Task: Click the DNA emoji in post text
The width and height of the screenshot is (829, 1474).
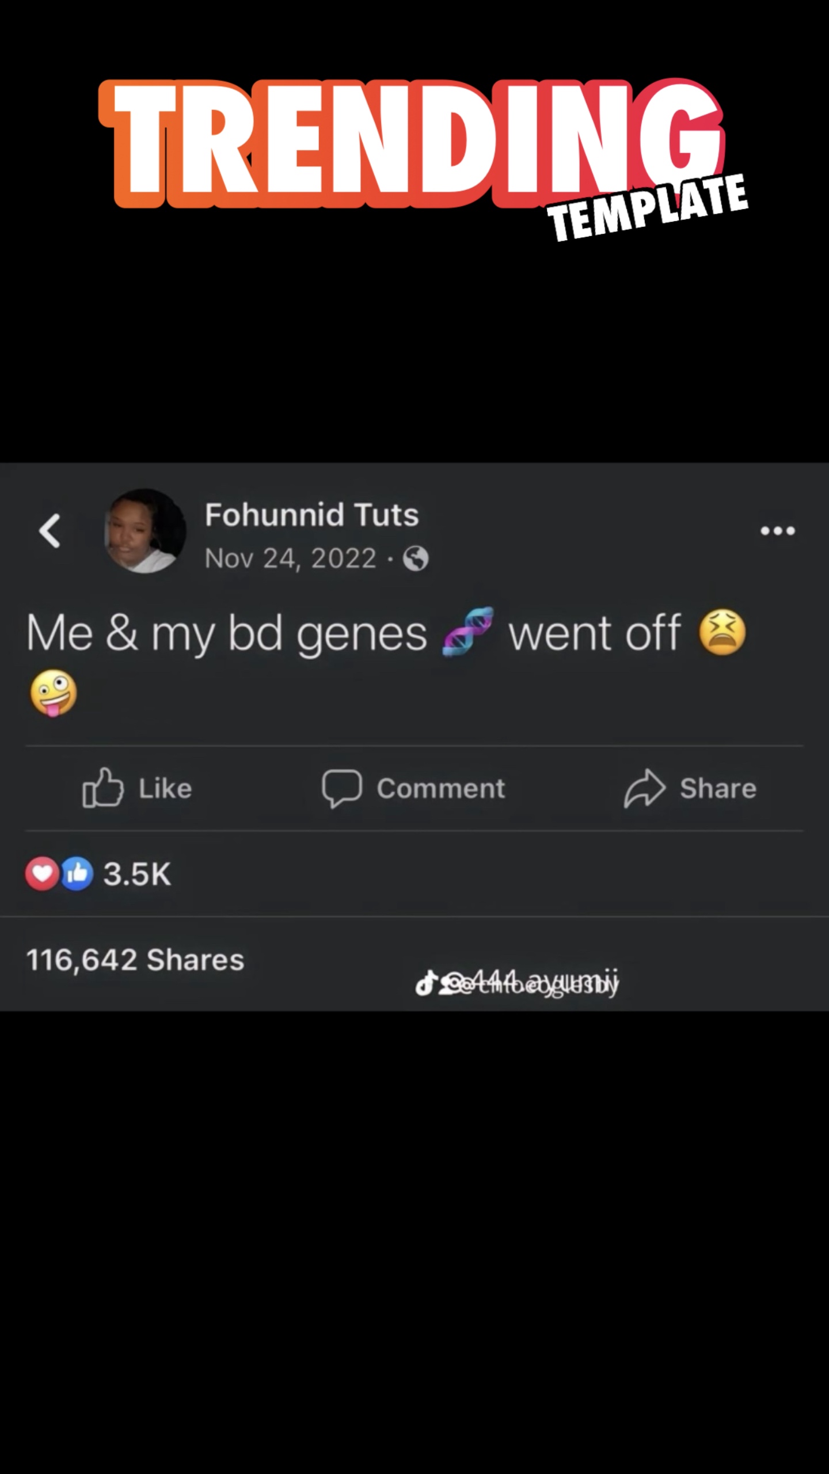Action: pos(467,632)
